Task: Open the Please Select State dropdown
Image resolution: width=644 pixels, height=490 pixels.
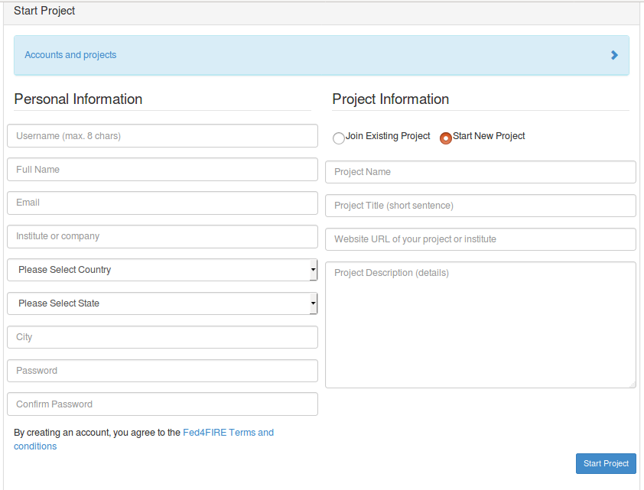Action: (162, 303)
